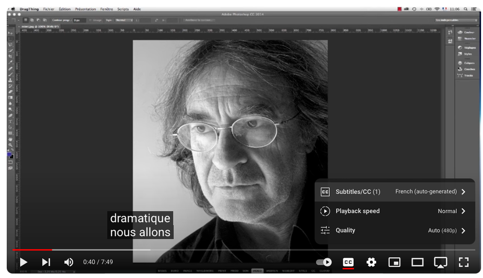The height and width of the screenshot is (278, 483).
Task: Toggle closed captions CC button
Action: (x=348, y=263)
